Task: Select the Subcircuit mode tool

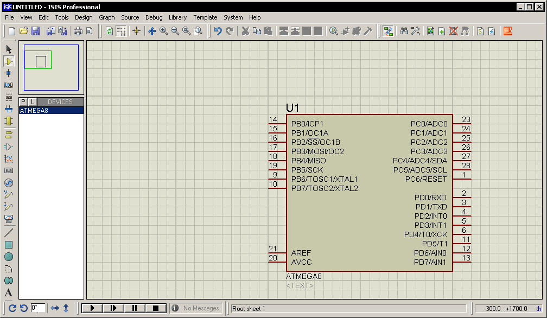Action: click(x=9, y=121)
